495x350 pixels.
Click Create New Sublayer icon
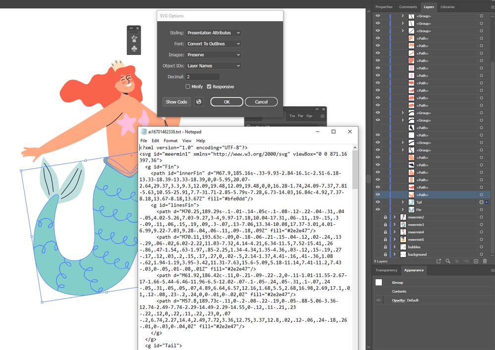[x=466, y=261]
